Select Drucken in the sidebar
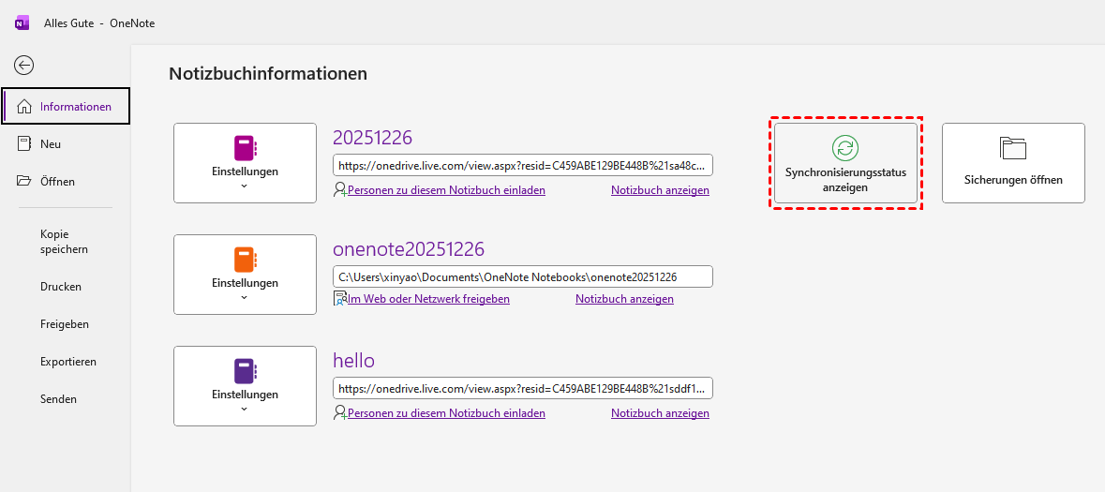The image size is (1105, 492). coord(61,287)
